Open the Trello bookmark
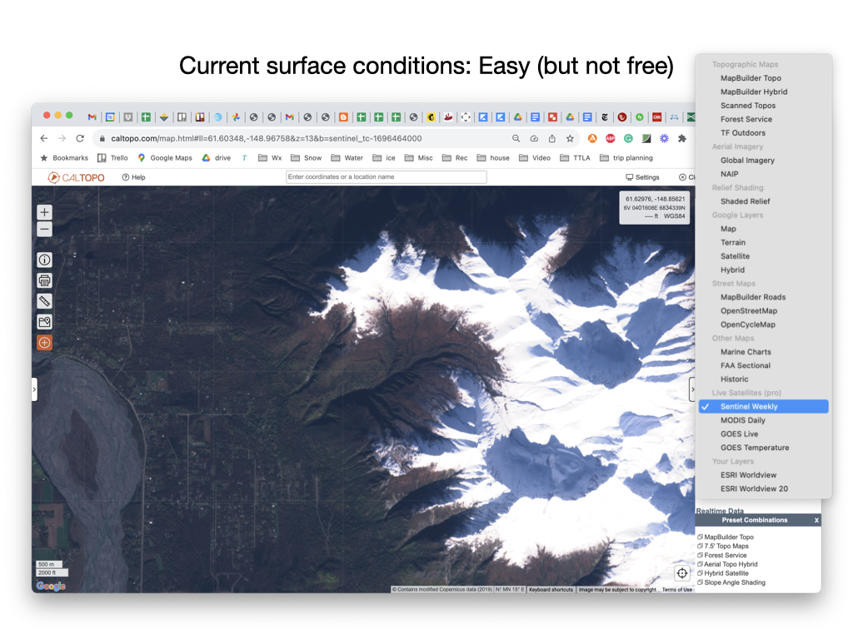This screenshot has width=853, height=639. 112,158
